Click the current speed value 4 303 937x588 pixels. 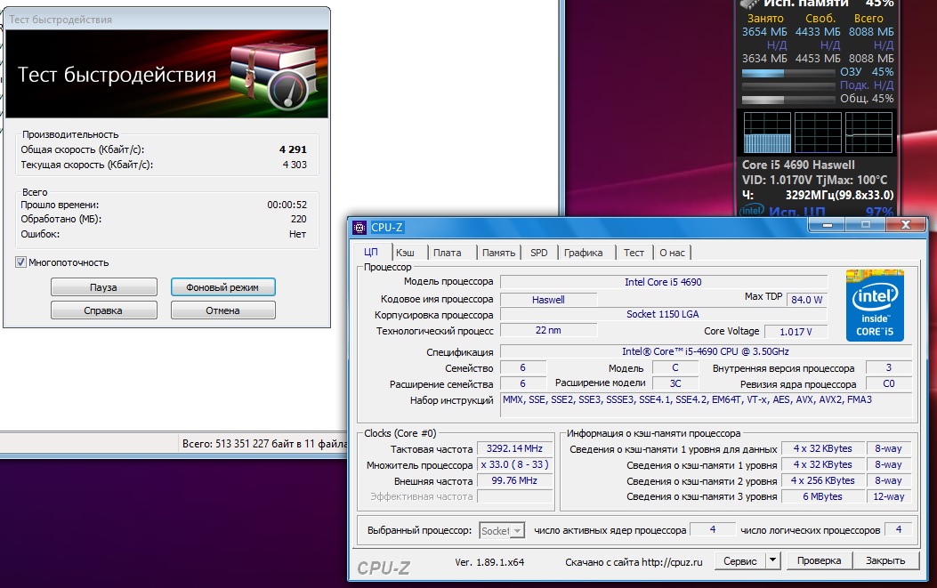pos(295,165)
